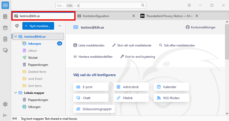Open the Chat space icon in sidebar
The image size is (229, 121).
[5, 50]
